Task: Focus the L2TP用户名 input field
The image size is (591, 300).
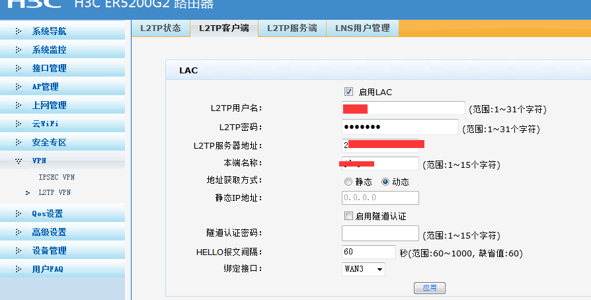Action: [x=403, y=108]
